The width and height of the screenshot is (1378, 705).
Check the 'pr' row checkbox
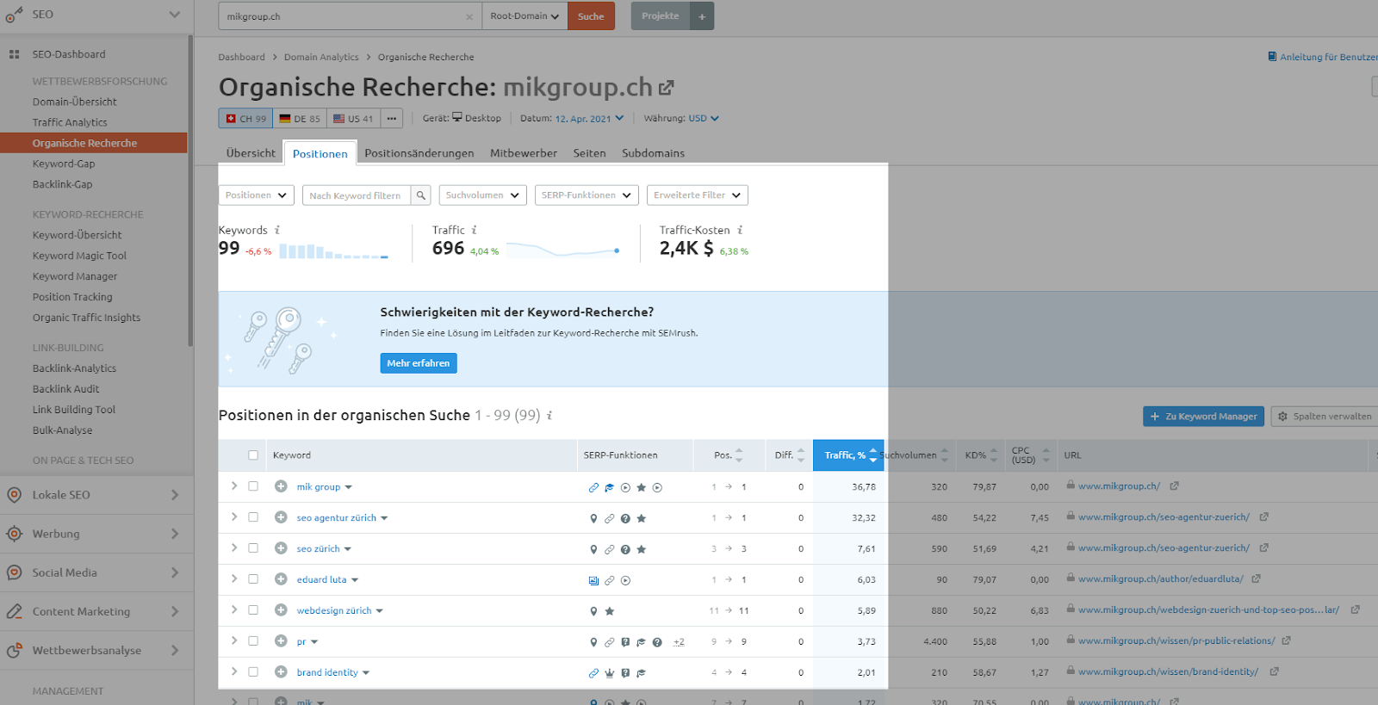[253, 641]
